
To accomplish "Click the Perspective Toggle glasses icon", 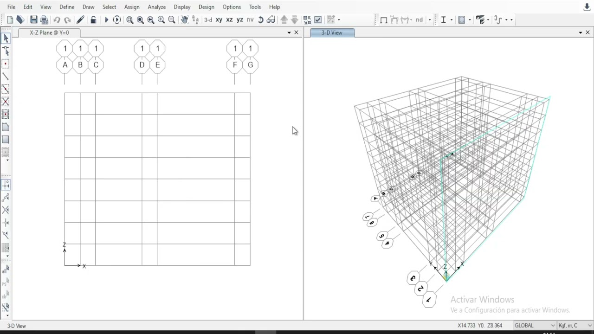I will [271, 19].
